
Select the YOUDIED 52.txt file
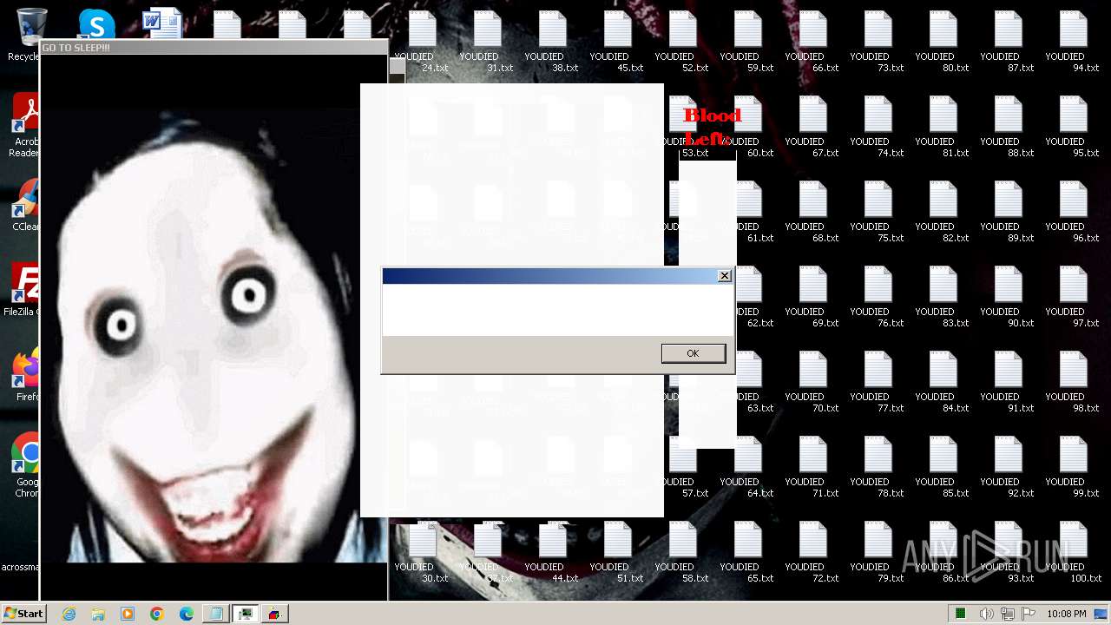(682, 42)
